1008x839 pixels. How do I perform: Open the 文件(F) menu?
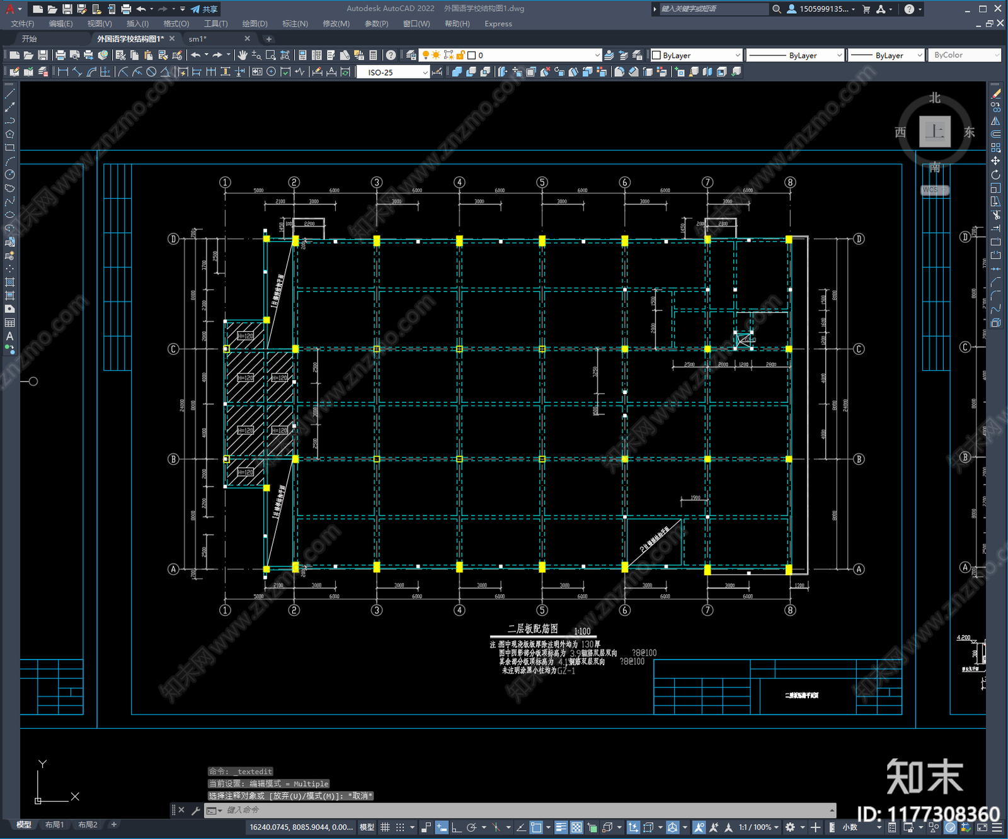click(23, 24)
